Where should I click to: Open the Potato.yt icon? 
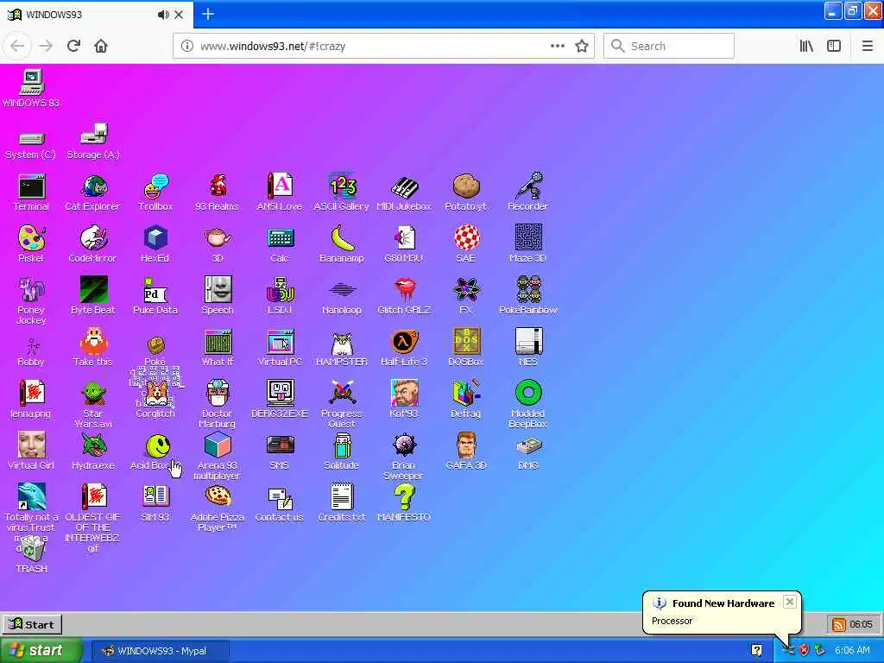point(466,186)
